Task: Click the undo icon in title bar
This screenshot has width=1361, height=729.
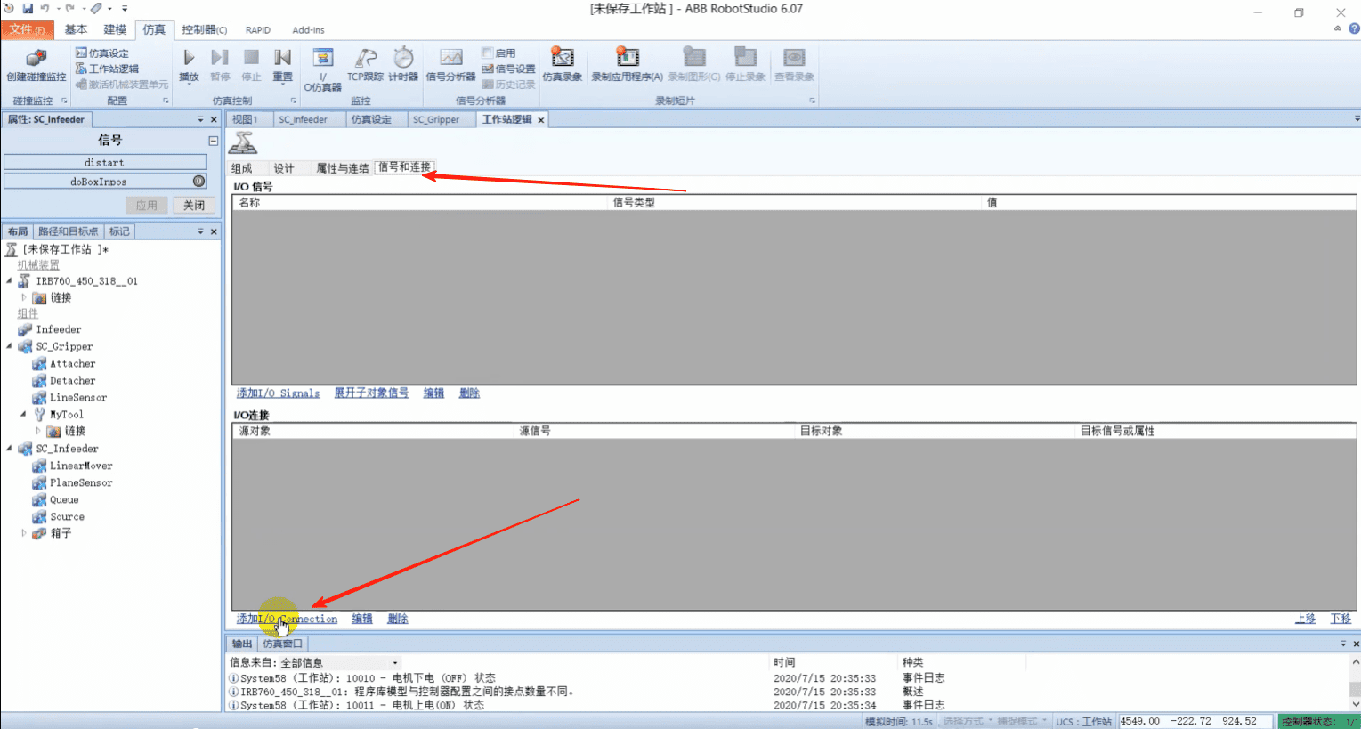Action: [x=45, y=8]
